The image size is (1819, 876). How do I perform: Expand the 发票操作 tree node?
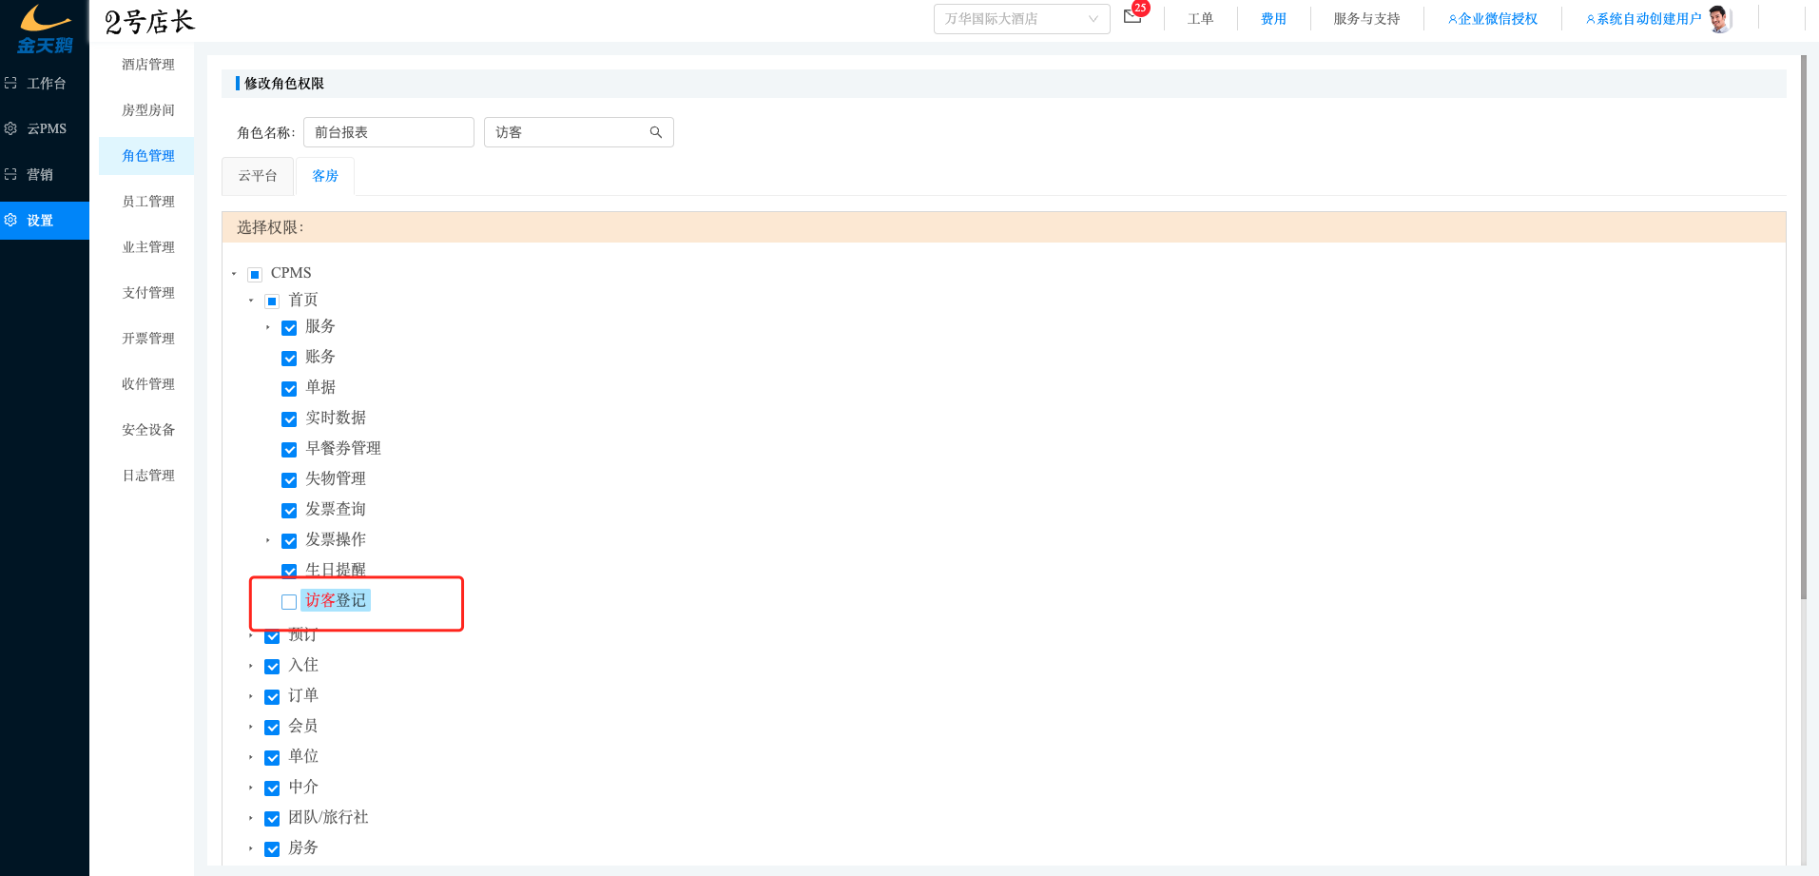coord(268,540)
